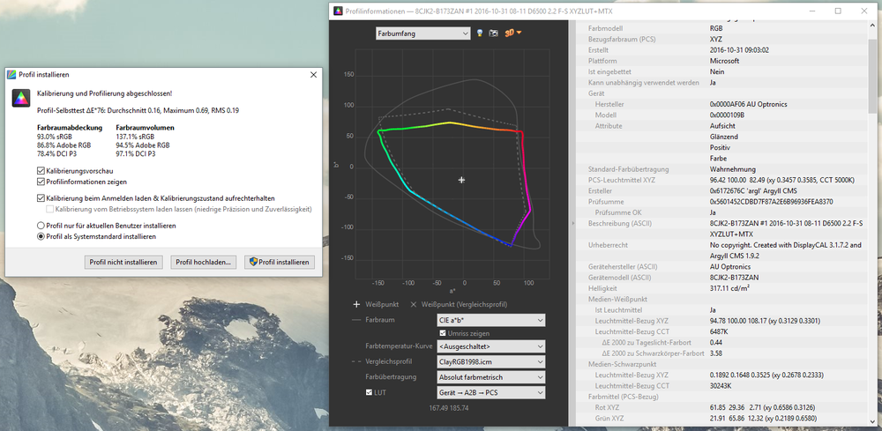This screenshot has width=882, height=431.
Task: Expand the Vergleichsprofil ClayRGB1998.icm dropdown
Action: (490, 361)
